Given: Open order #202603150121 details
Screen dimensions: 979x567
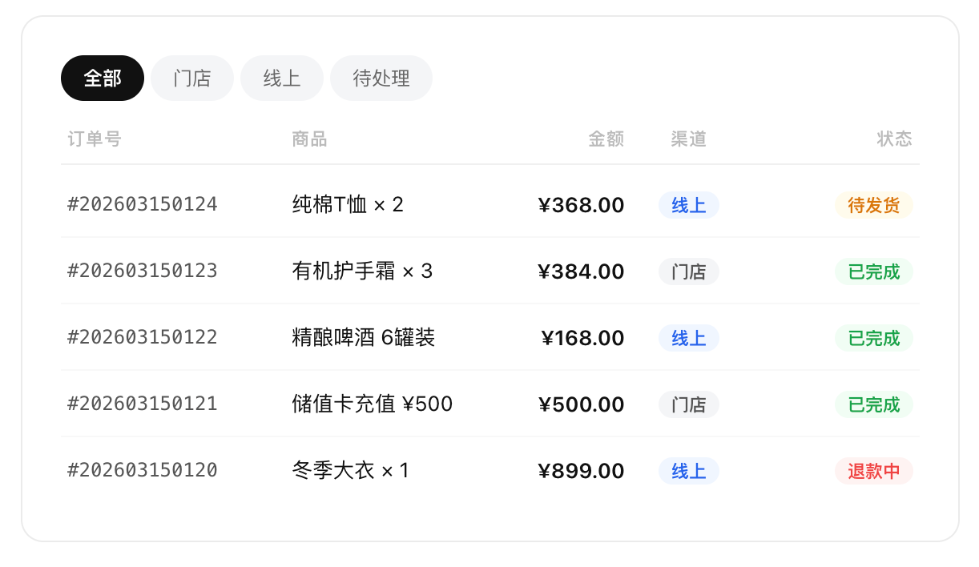Looking at the screenshot, I should click(142, 404).
